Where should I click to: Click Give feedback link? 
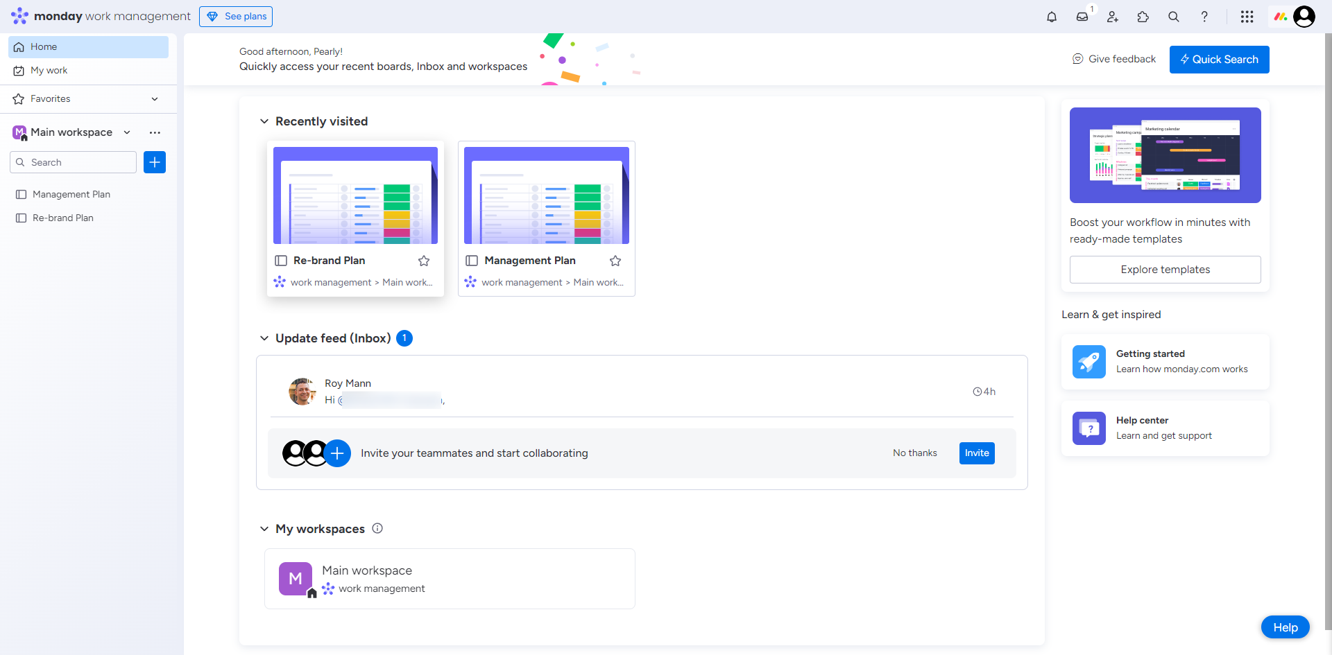(x=1114, y=59)
